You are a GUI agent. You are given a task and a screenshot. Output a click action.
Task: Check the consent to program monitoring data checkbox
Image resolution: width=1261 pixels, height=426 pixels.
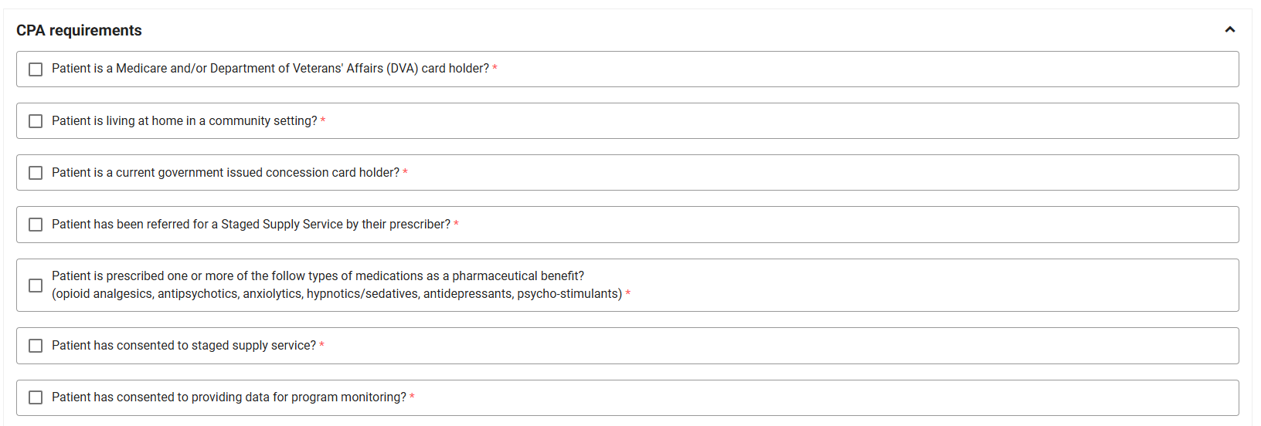(36, 397)
